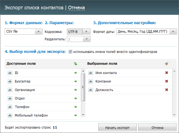Toggle use field names instead of identifiers checkbox

(x=70, y=52)
